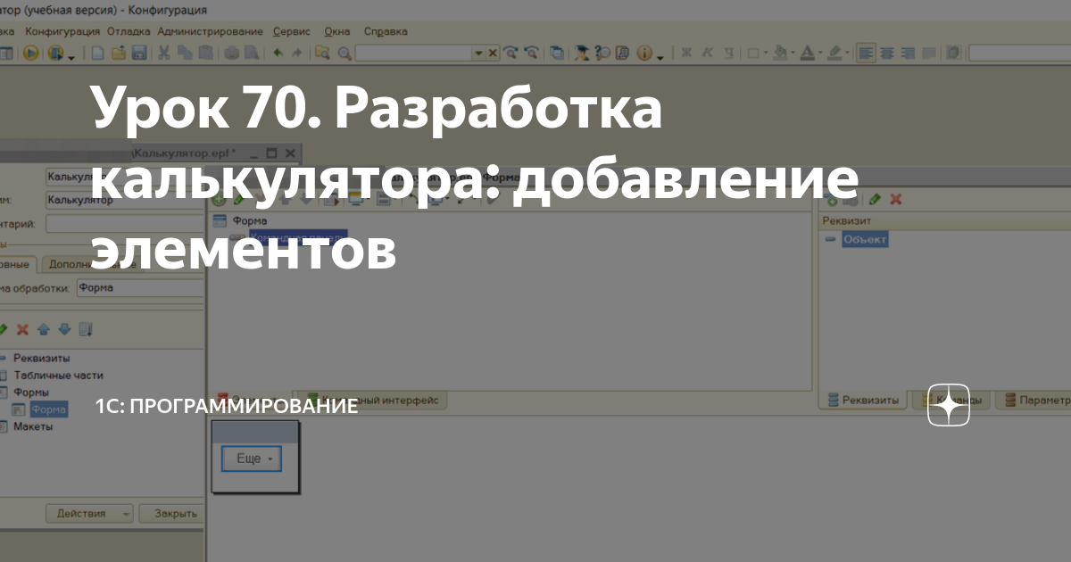Select the Реквизиты tree node
The height and width of the screenshot is (562, 1071).
(x=41, y=358)
